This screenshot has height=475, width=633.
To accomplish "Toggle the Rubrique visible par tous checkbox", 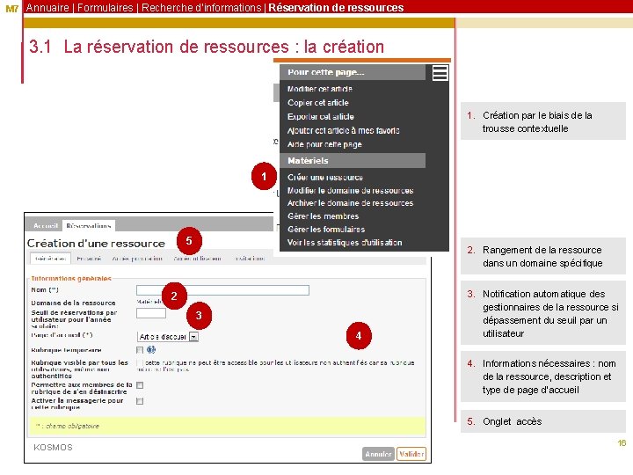I will pos(140,363).
